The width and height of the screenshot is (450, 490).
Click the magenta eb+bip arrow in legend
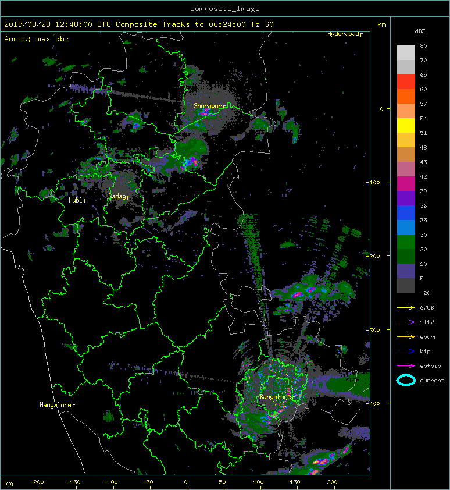(406, 365)
